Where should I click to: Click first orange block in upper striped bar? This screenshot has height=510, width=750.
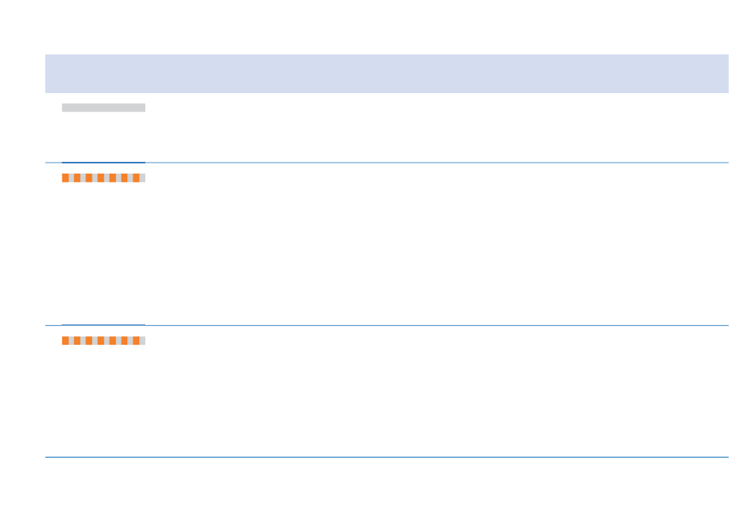tap(65, 178)
